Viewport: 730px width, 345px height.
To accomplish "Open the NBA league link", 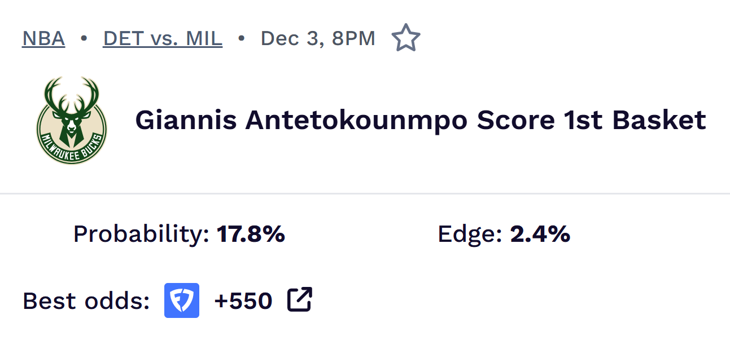I will [x=43, y=39].
